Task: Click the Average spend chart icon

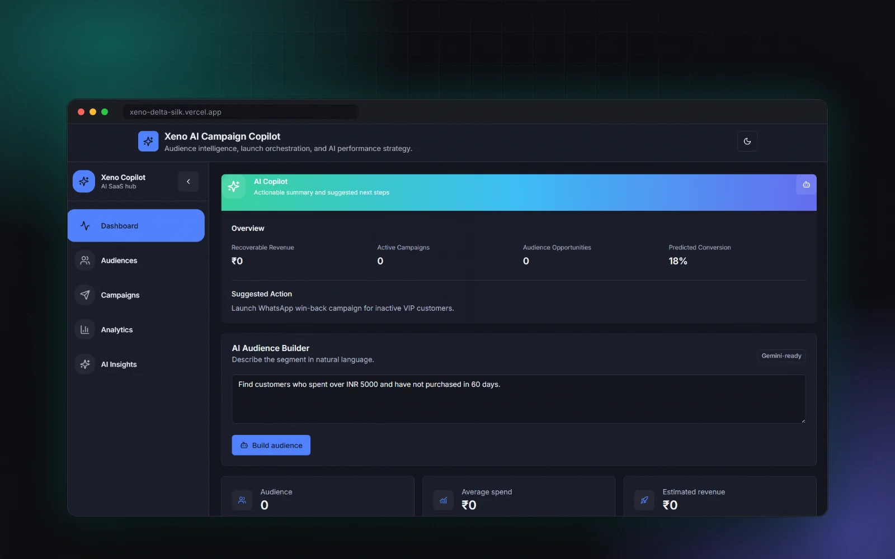Action: [443, 500]
